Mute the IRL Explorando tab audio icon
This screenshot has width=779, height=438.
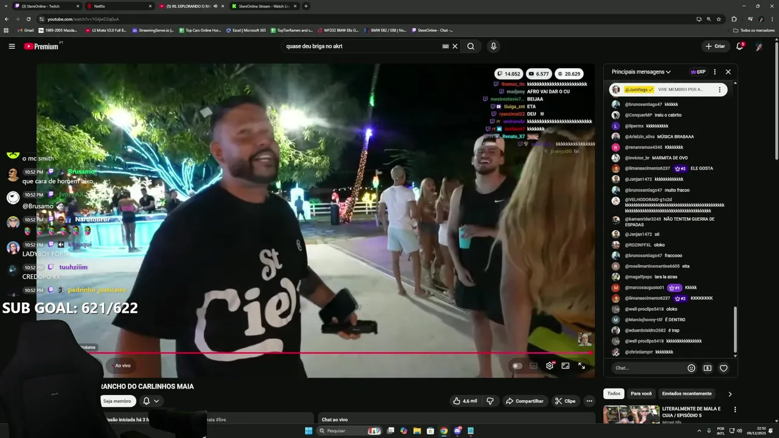click(x=215, y=6)
